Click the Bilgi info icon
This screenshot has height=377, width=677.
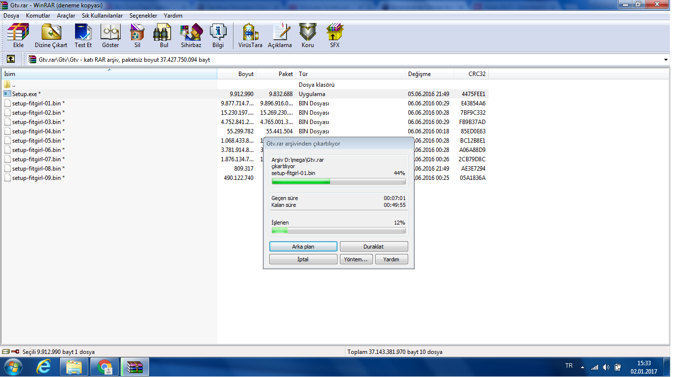(218, 36)
